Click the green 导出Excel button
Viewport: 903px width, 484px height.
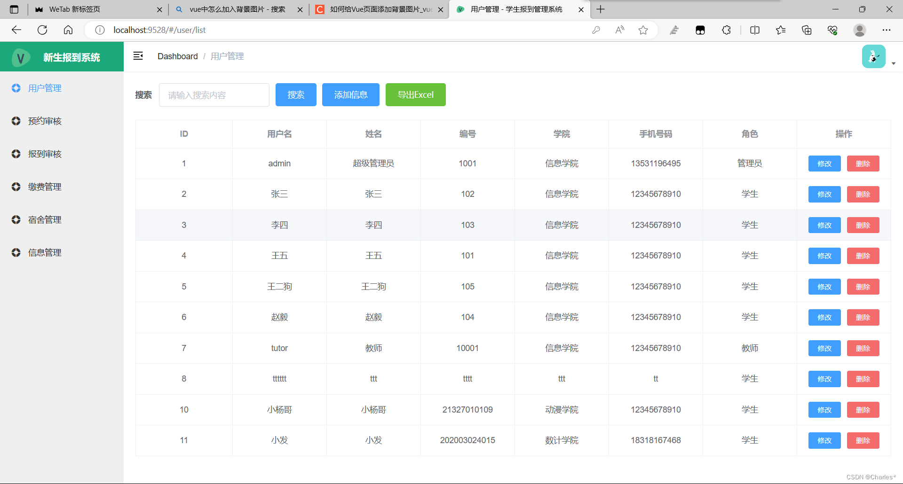[416, 95]
